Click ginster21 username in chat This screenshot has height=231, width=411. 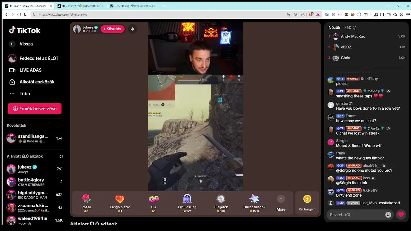coord(344,104)
